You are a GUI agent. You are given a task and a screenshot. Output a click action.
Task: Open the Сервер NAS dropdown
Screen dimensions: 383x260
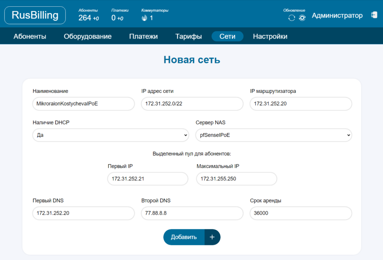tap(273, 135)
